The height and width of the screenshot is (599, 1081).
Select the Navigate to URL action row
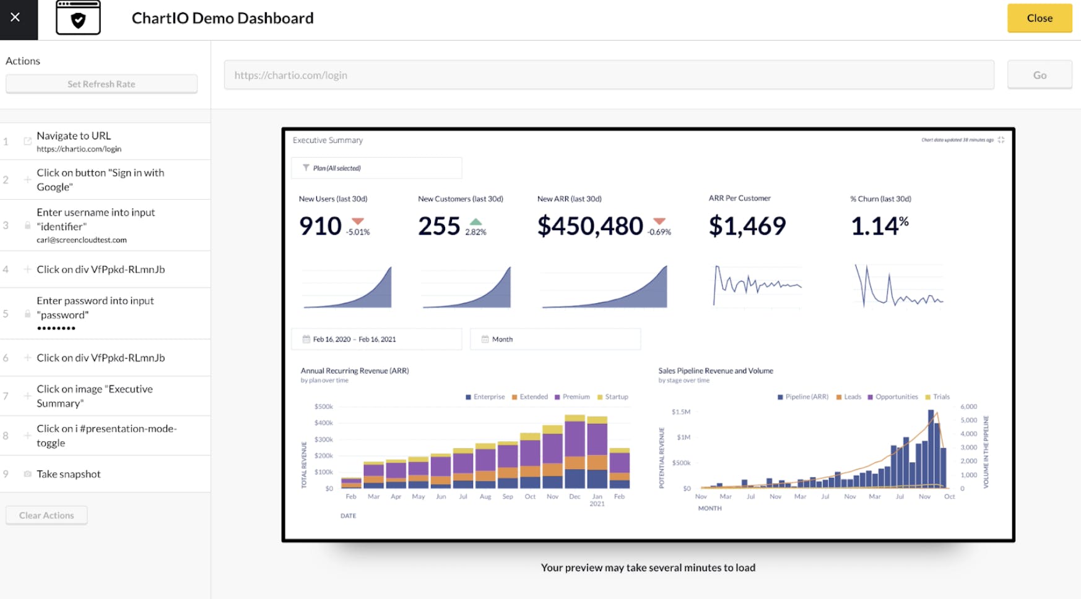point(105,141)
